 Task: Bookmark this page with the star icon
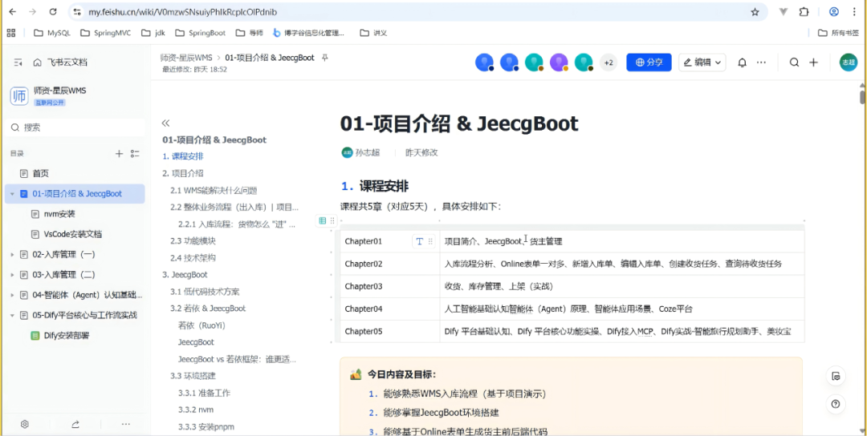point(755,12)
